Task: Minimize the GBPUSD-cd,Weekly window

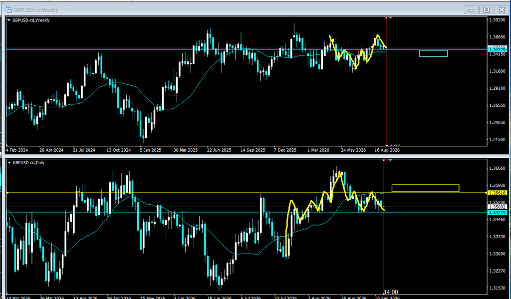Action: [x=471, y=10]
